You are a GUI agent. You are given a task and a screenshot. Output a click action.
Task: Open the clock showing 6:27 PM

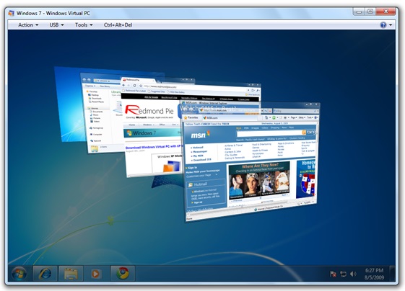(374, 274)
